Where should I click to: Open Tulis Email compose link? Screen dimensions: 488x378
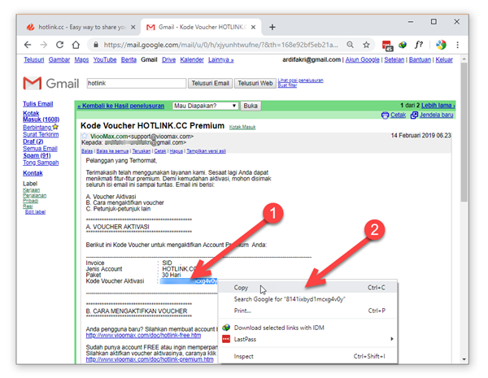(38, 104)
